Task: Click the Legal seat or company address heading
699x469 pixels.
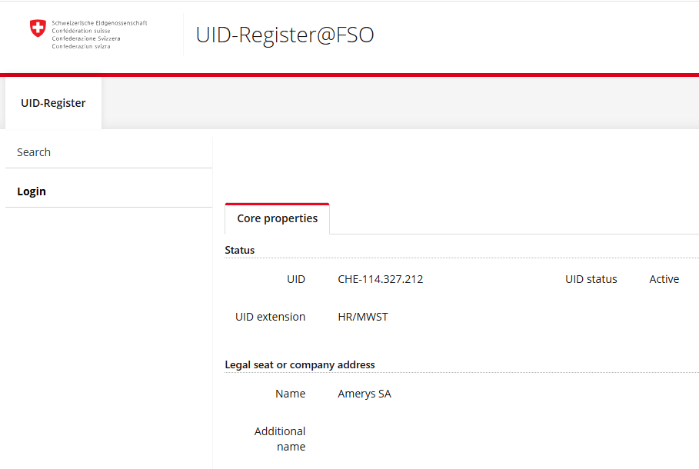Action: [x=300, y=364]
